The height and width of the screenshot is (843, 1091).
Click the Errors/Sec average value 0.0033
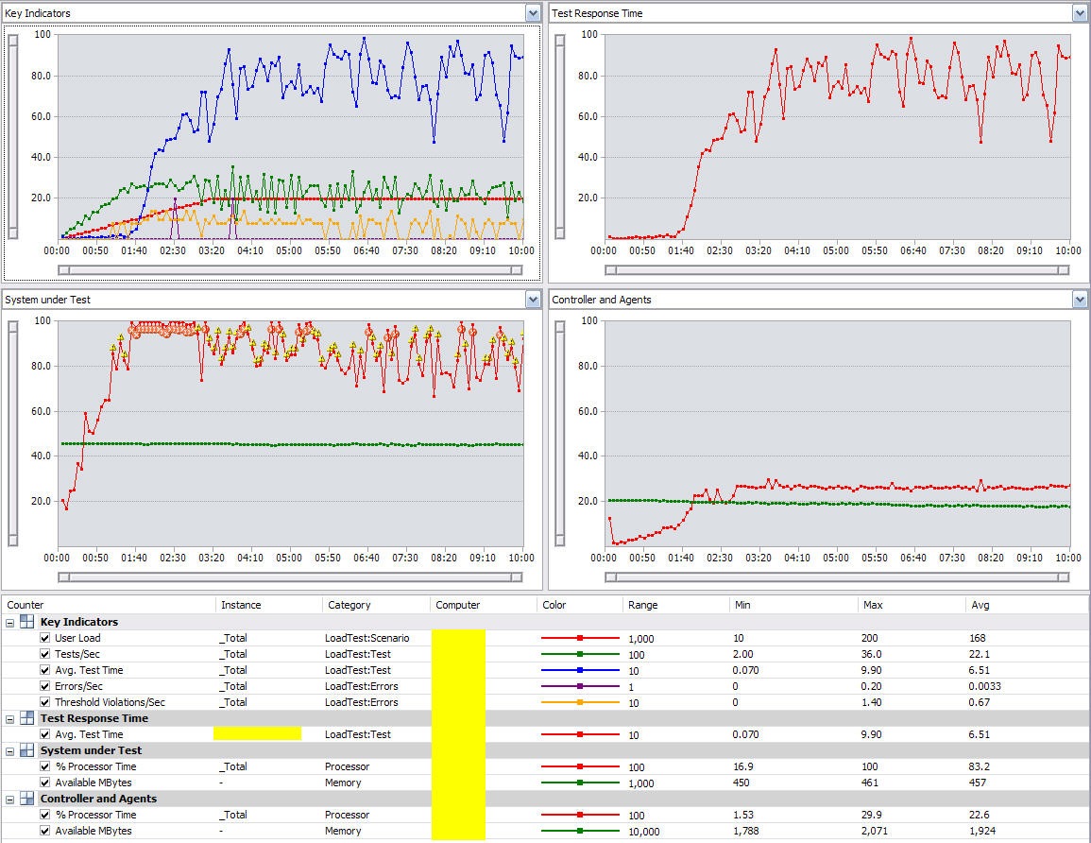pos(984,686)
